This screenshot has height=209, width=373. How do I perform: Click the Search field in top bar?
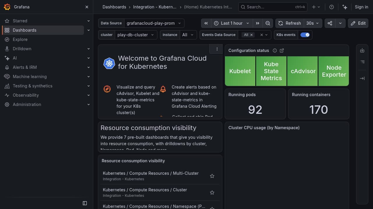273,7
